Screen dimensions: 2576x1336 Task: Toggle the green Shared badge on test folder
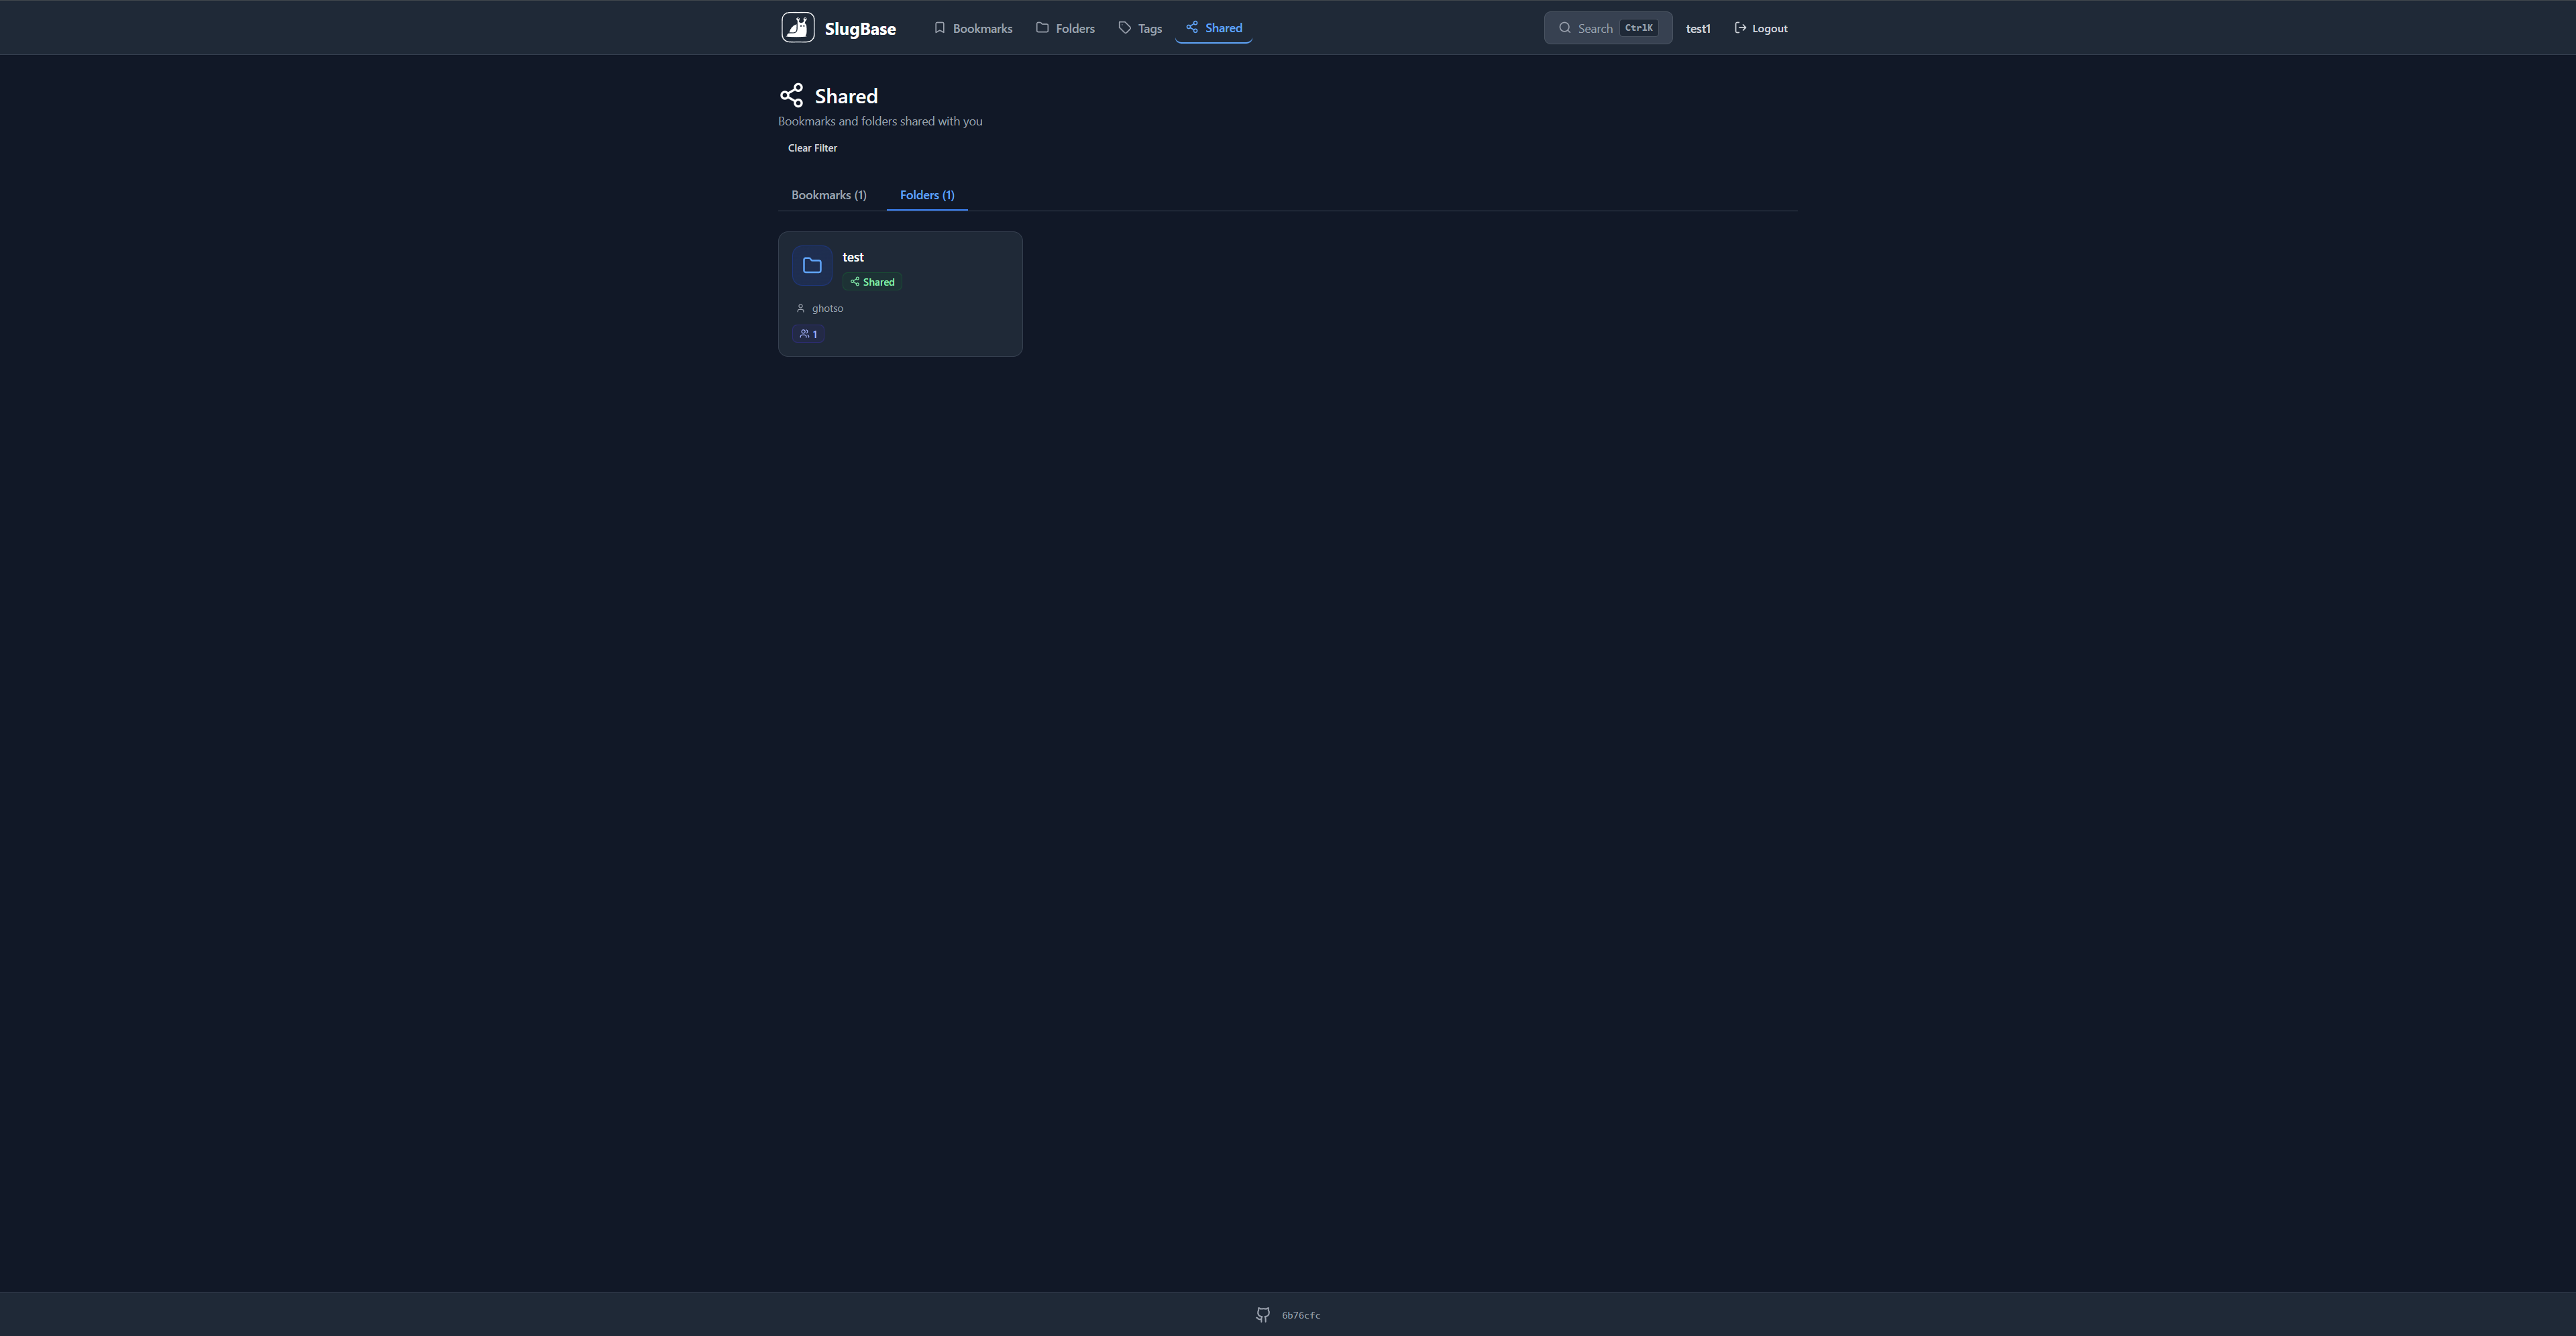pyautogui.click(x=871, y=281)
